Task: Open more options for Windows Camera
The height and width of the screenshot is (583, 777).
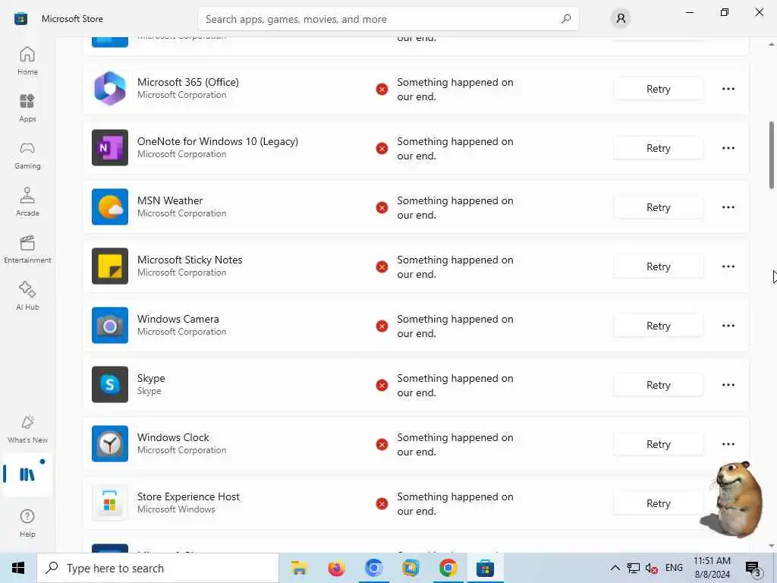Action: [728, 326]
